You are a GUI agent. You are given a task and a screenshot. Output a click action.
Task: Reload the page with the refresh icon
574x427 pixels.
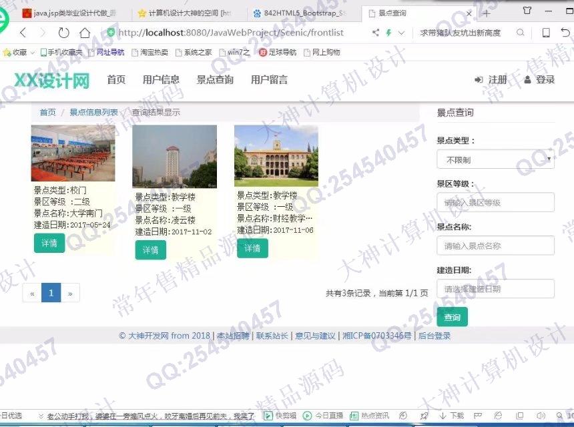[x=63, y=33]
